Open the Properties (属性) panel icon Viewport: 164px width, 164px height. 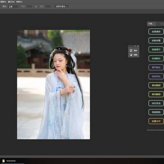(131, 50)
